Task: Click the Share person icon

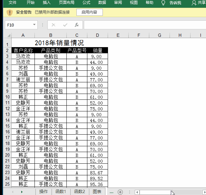Action: click(194, 3)
